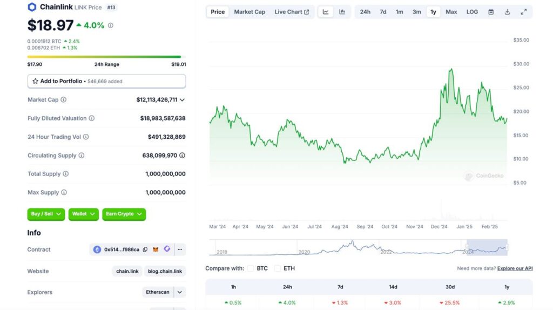Click the Chainlink hexagon logo icon
The height and width of the screenshot is (310, 553).
32,7
